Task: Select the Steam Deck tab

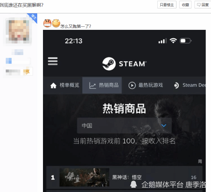Action: point(190,85)
